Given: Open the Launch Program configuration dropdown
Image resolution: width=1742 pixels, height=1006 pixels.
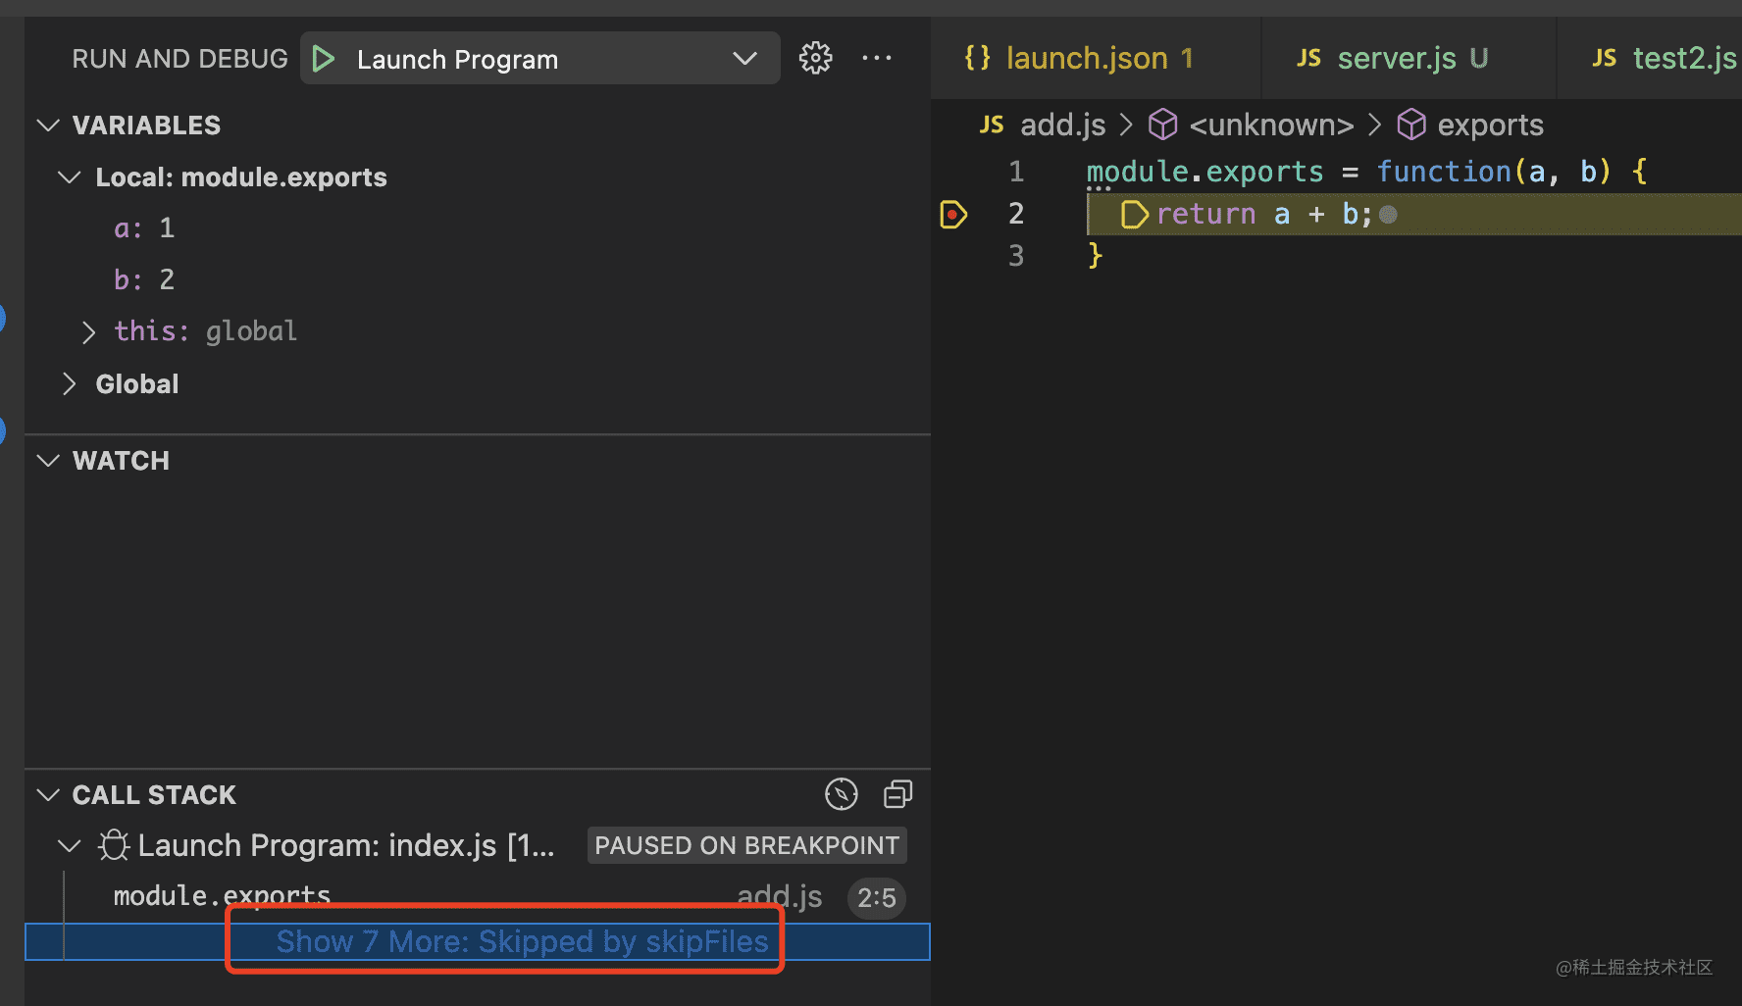Looking at the screenshot, I should point(744,59).
